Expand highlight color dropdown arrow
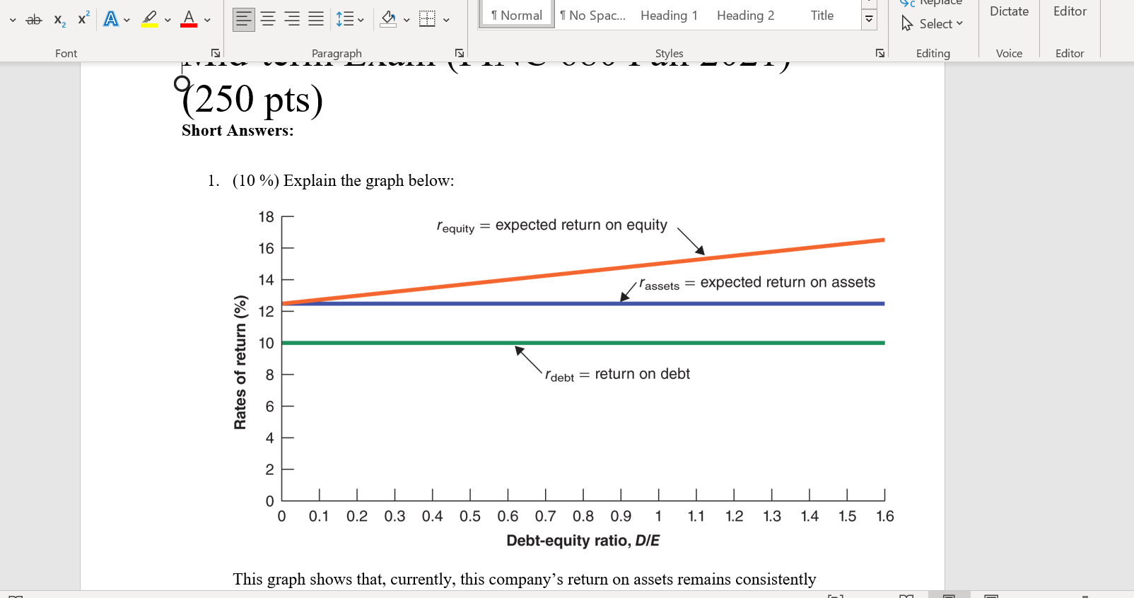Viewport: 1134px width, 598px height. click(x=168, y=20)
